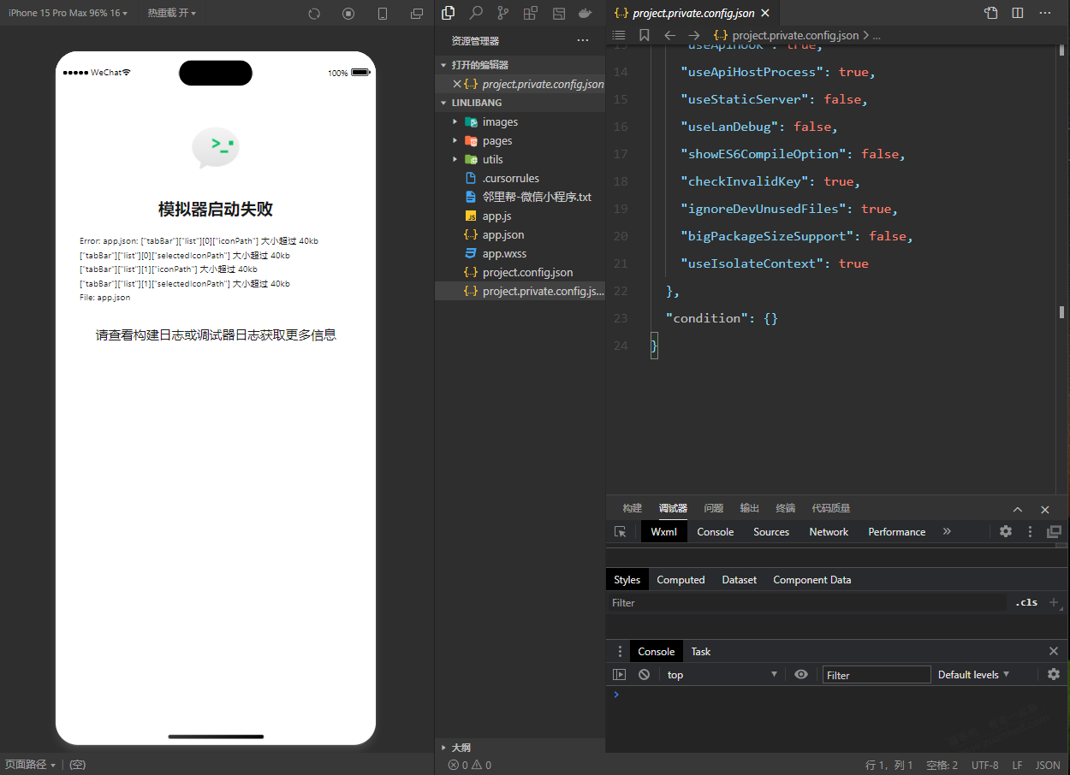Click the navigate forward arrow

point(694,35)
